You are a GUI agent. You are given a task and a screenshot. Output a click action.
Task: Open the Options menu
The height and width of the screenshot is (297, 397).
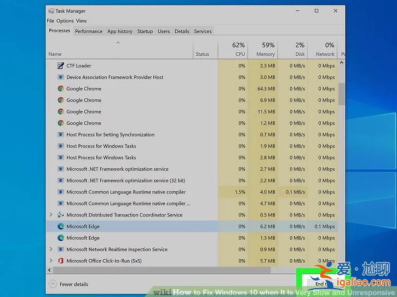65,21
